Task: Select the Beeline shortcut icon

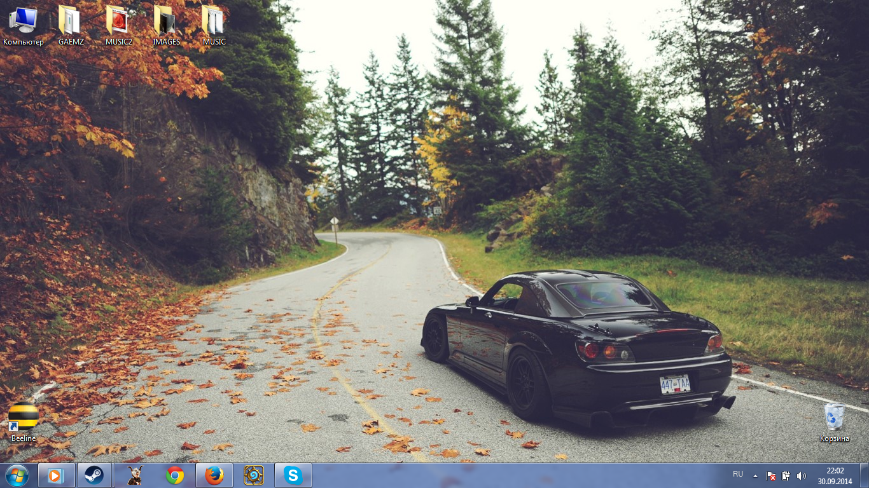Action: (24, 421)
